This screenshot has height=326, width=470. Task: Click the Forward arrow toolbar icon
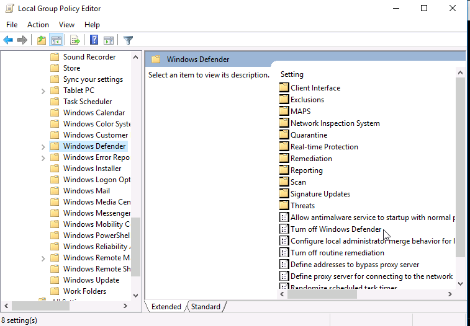coord(22,40)
